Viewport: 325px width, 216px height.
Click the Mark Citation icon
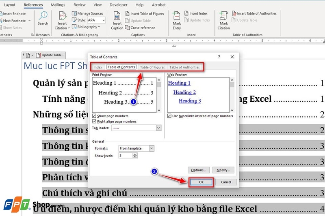click(223, 15)
